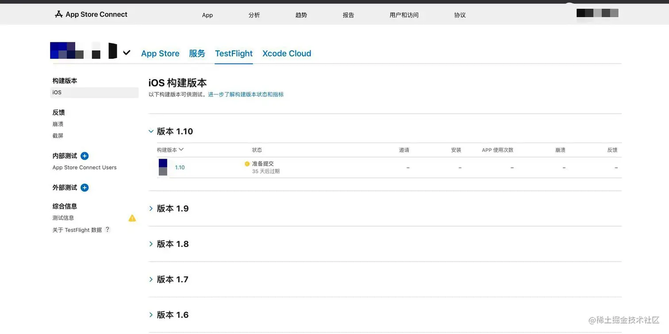Open the 分析 menu item
This screenshot has width=669, height=334.
point(254,15)
